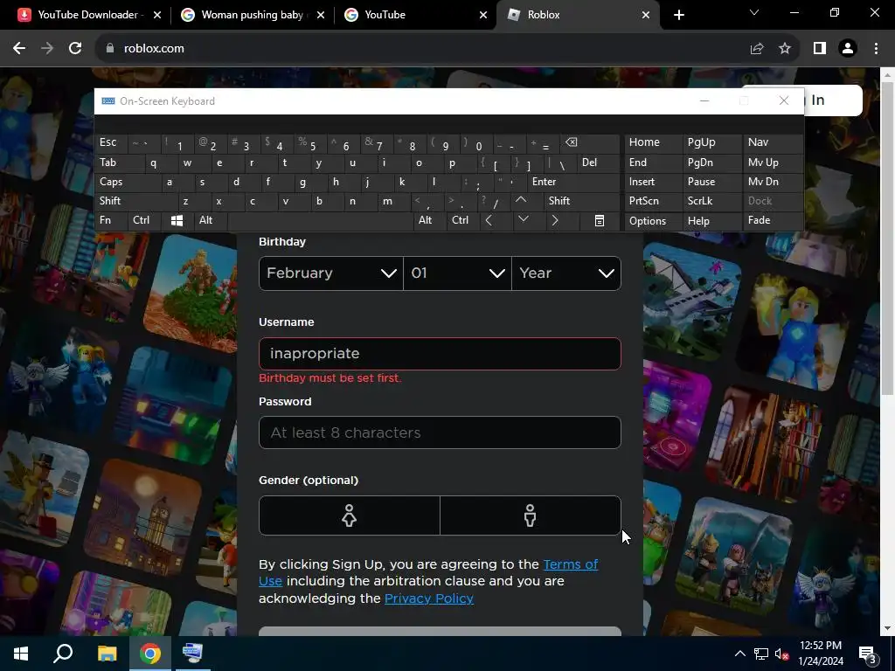
Task: Open the Windows Start menu
Action: pyautogui.click(x=21, y=654)
